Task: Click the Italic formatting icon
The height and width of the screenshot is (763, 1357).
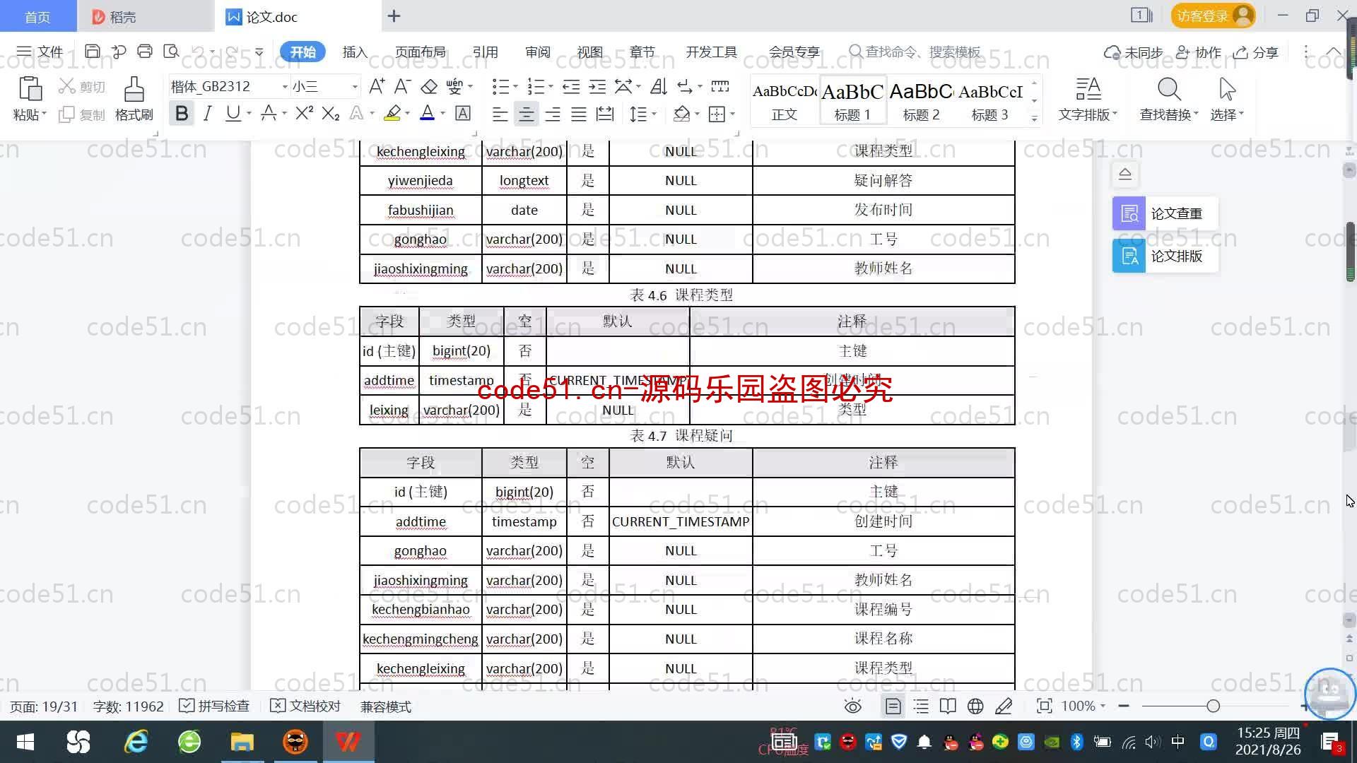Action: 207,114
